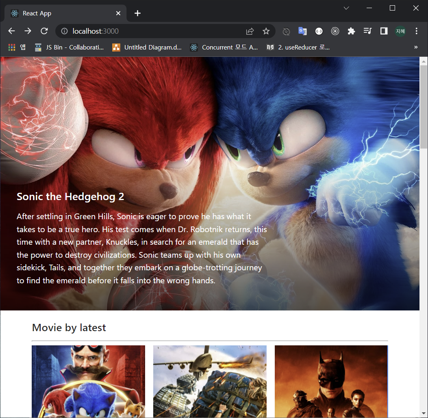
Task: Open the Google Translate extension
Action: 302,31
